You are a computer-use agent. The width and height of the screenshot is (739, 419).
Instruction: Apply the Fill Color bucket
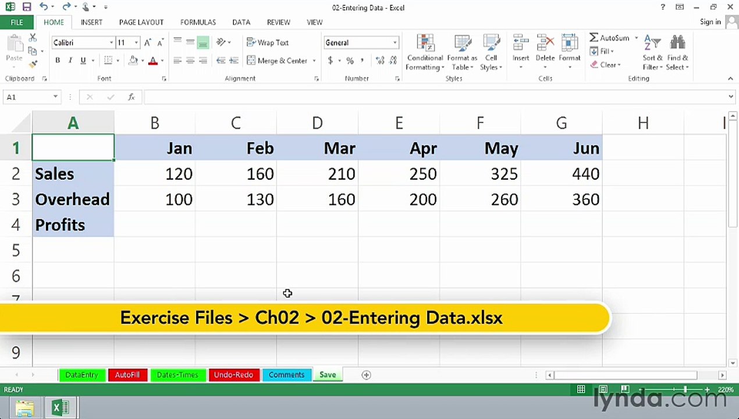(x=133, y=61)
